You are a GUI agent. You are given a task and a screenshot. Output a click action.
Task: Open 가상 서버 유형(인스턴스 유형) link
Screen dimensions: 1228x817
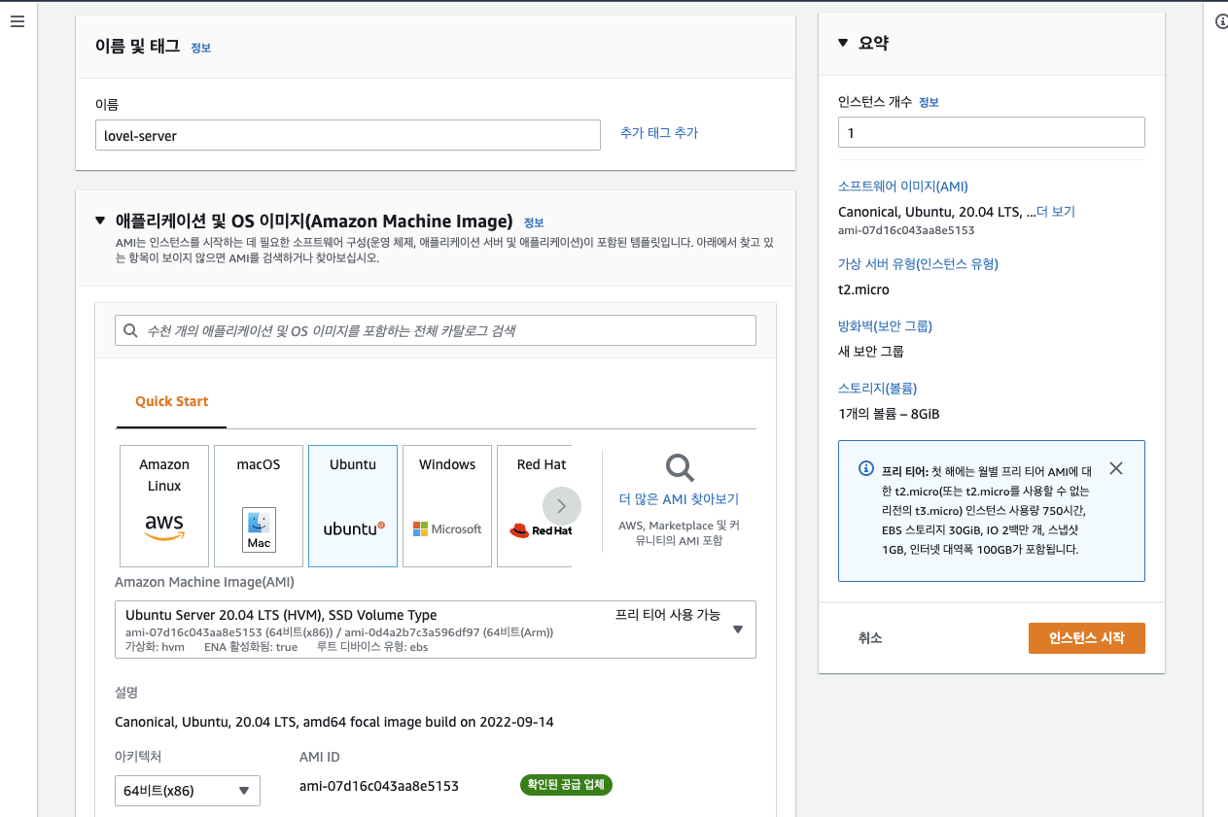click(918, 264)
